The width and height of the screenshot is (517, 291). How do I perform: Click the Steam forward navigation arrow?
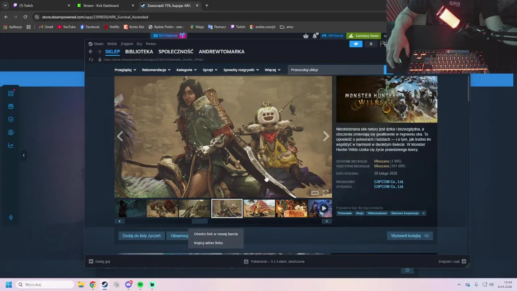(x=99, y=52)
